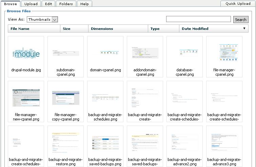
Task: Pick the backup-and-migrate-restore.png thumbnail
Action: (x=65, y=143)
